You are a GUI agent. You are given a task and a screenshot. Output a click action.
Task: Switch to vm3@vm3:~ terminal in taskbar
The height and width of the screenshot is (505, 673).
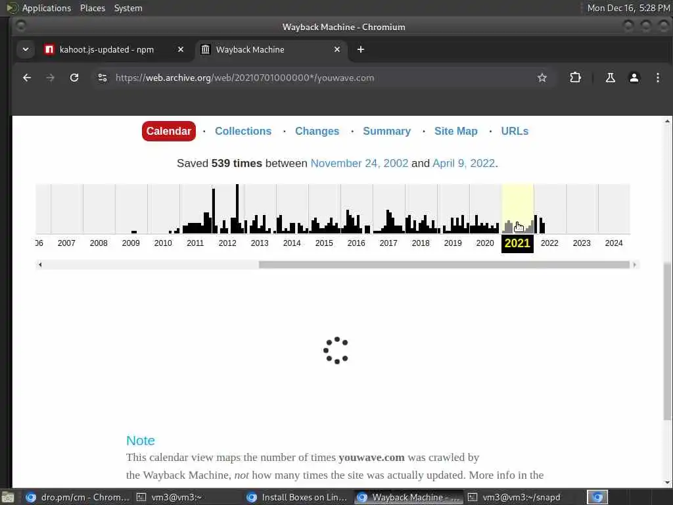(x=170, y=497)
